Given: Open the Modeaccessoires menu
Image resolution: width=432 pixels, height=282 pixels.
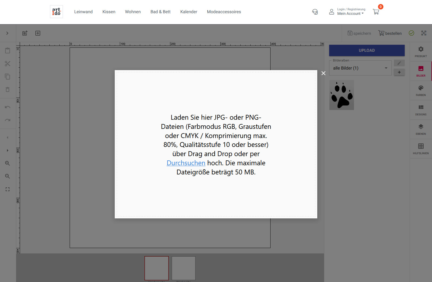Looking at the screenshot, I should coord(224,12).
